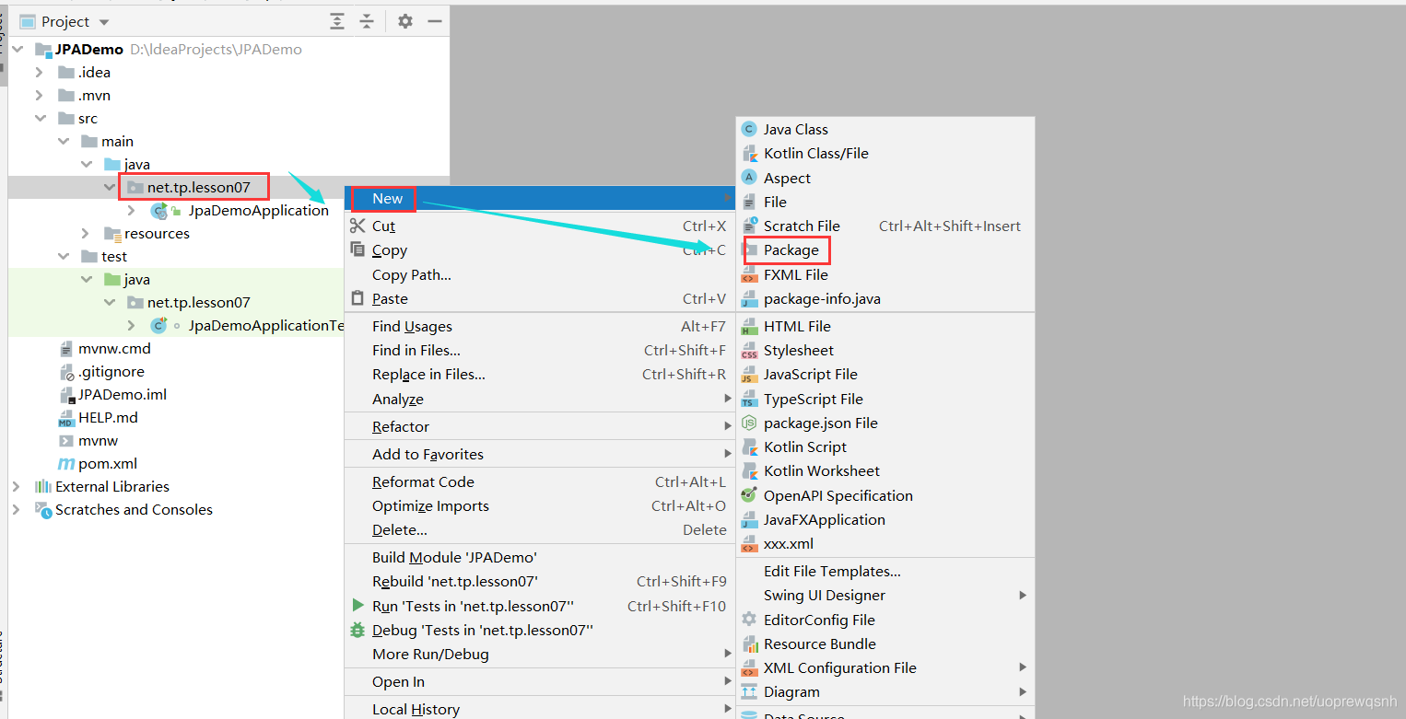This screenshot has width=1406, height=719.
Task: Create new package.json File
Action: (x=885, y=423)
